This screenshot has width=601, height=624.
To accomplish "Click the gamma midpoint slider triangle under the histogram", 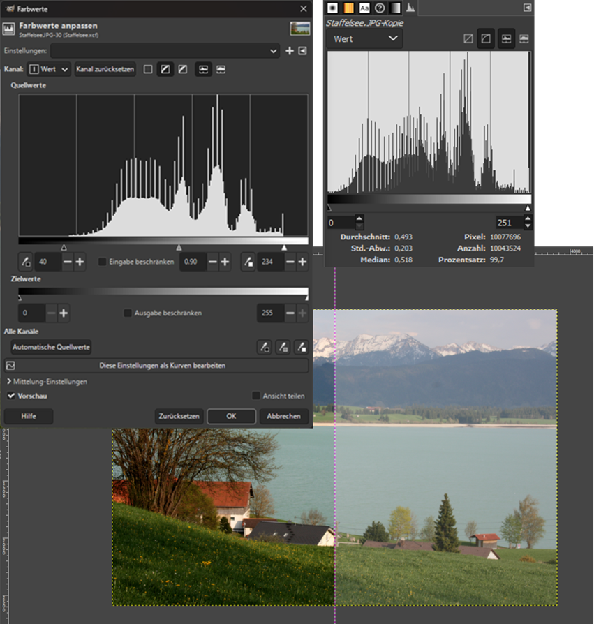I will point(179,247).
